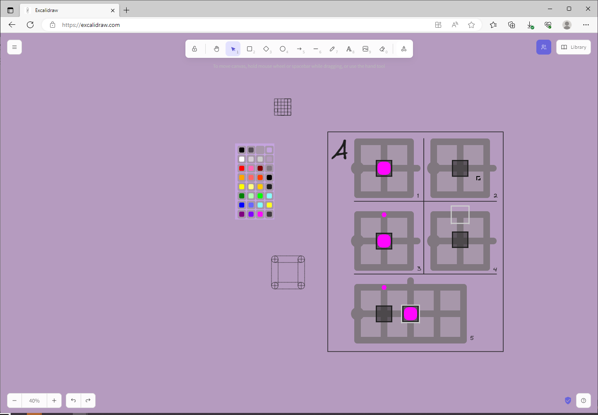The image size is (598, 415).
Task: Select the Arrow tool
Action: coord(300,48)
